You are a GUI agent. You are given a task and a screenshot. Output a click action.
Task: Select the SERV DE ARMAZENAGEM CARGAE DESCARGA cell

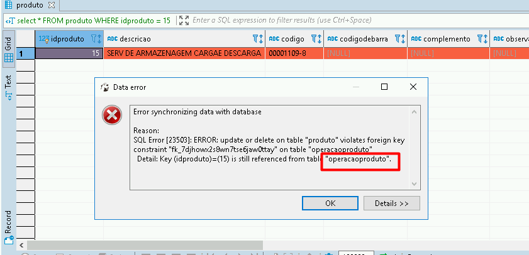point(184,53)
